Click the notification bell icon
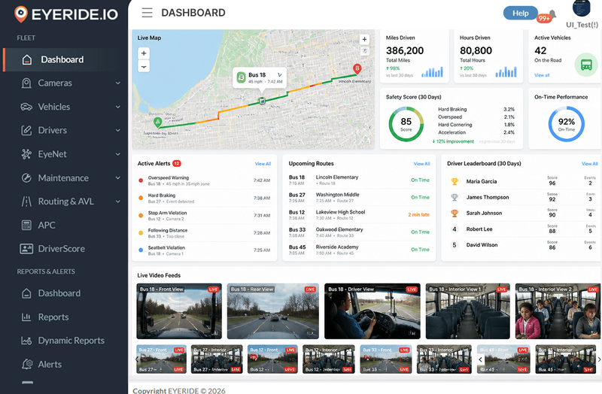Viewport: 602px width, 394px height. (552, 14)
